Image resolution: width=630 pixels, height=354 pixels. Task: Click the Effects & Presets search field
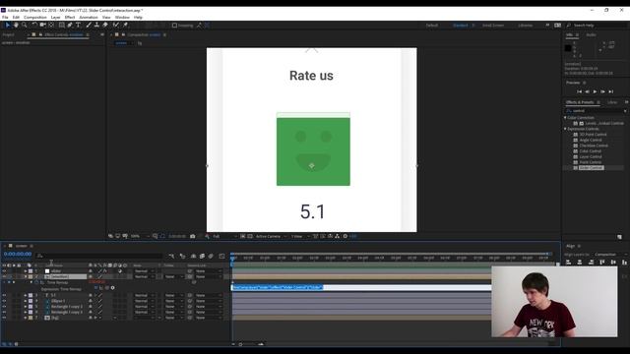(x=596, y=111)
